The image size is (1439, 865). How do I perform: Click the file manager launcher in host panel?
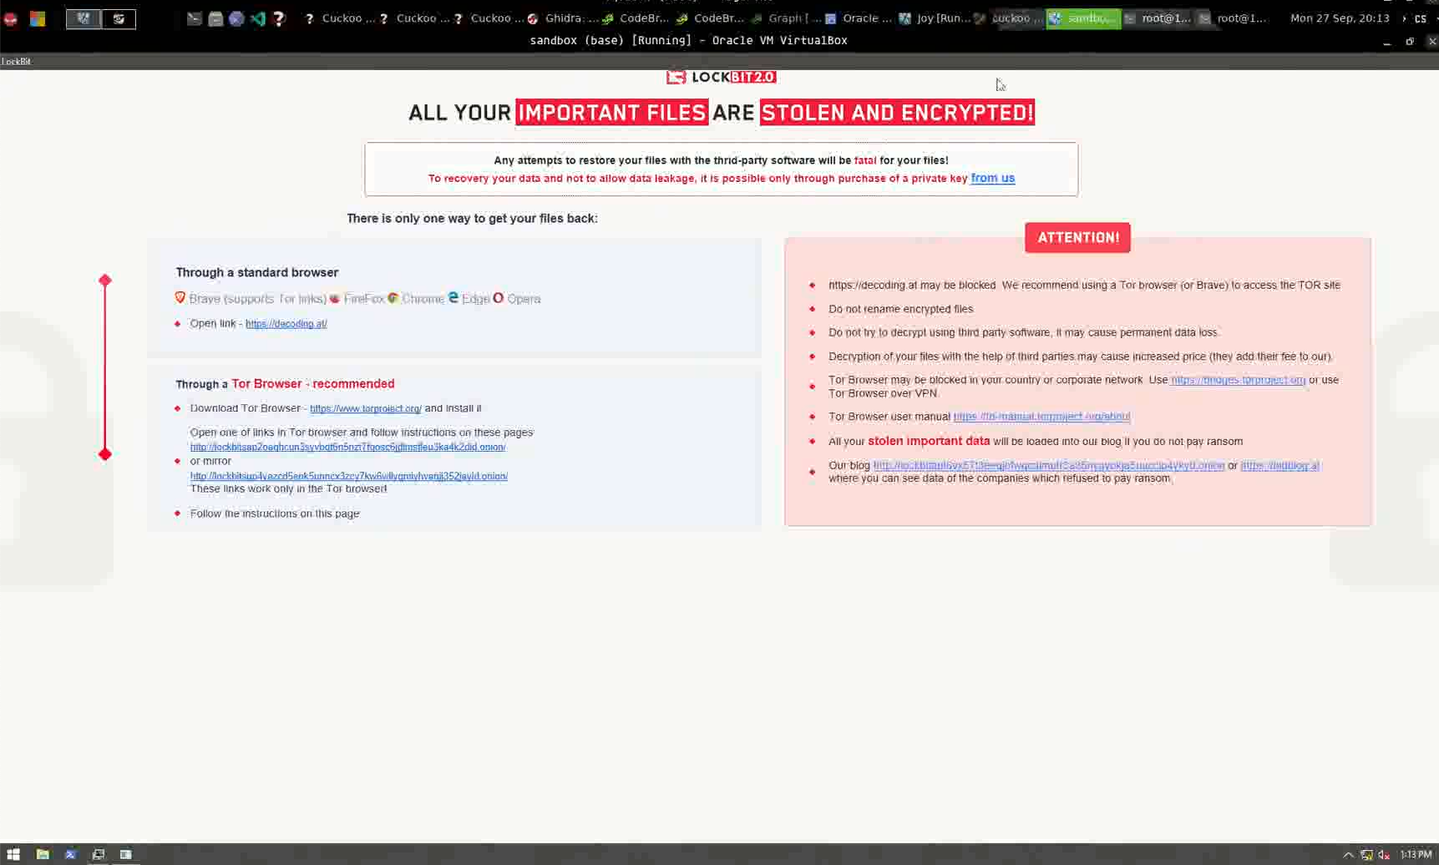(x=215, y=18)
